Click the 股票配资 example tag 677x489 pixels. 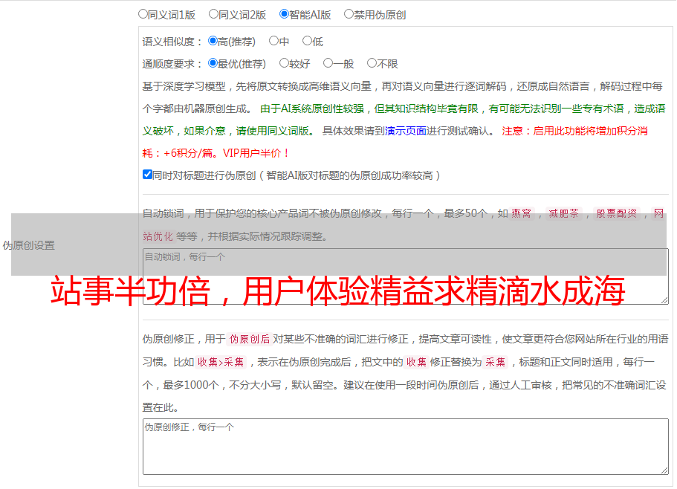pos(617,213)
